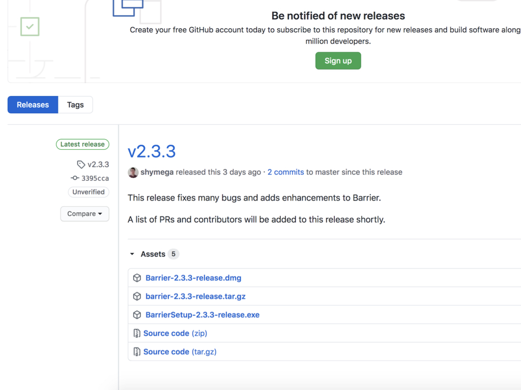
Task: Click the Sign up button
Action: point(338,61)
